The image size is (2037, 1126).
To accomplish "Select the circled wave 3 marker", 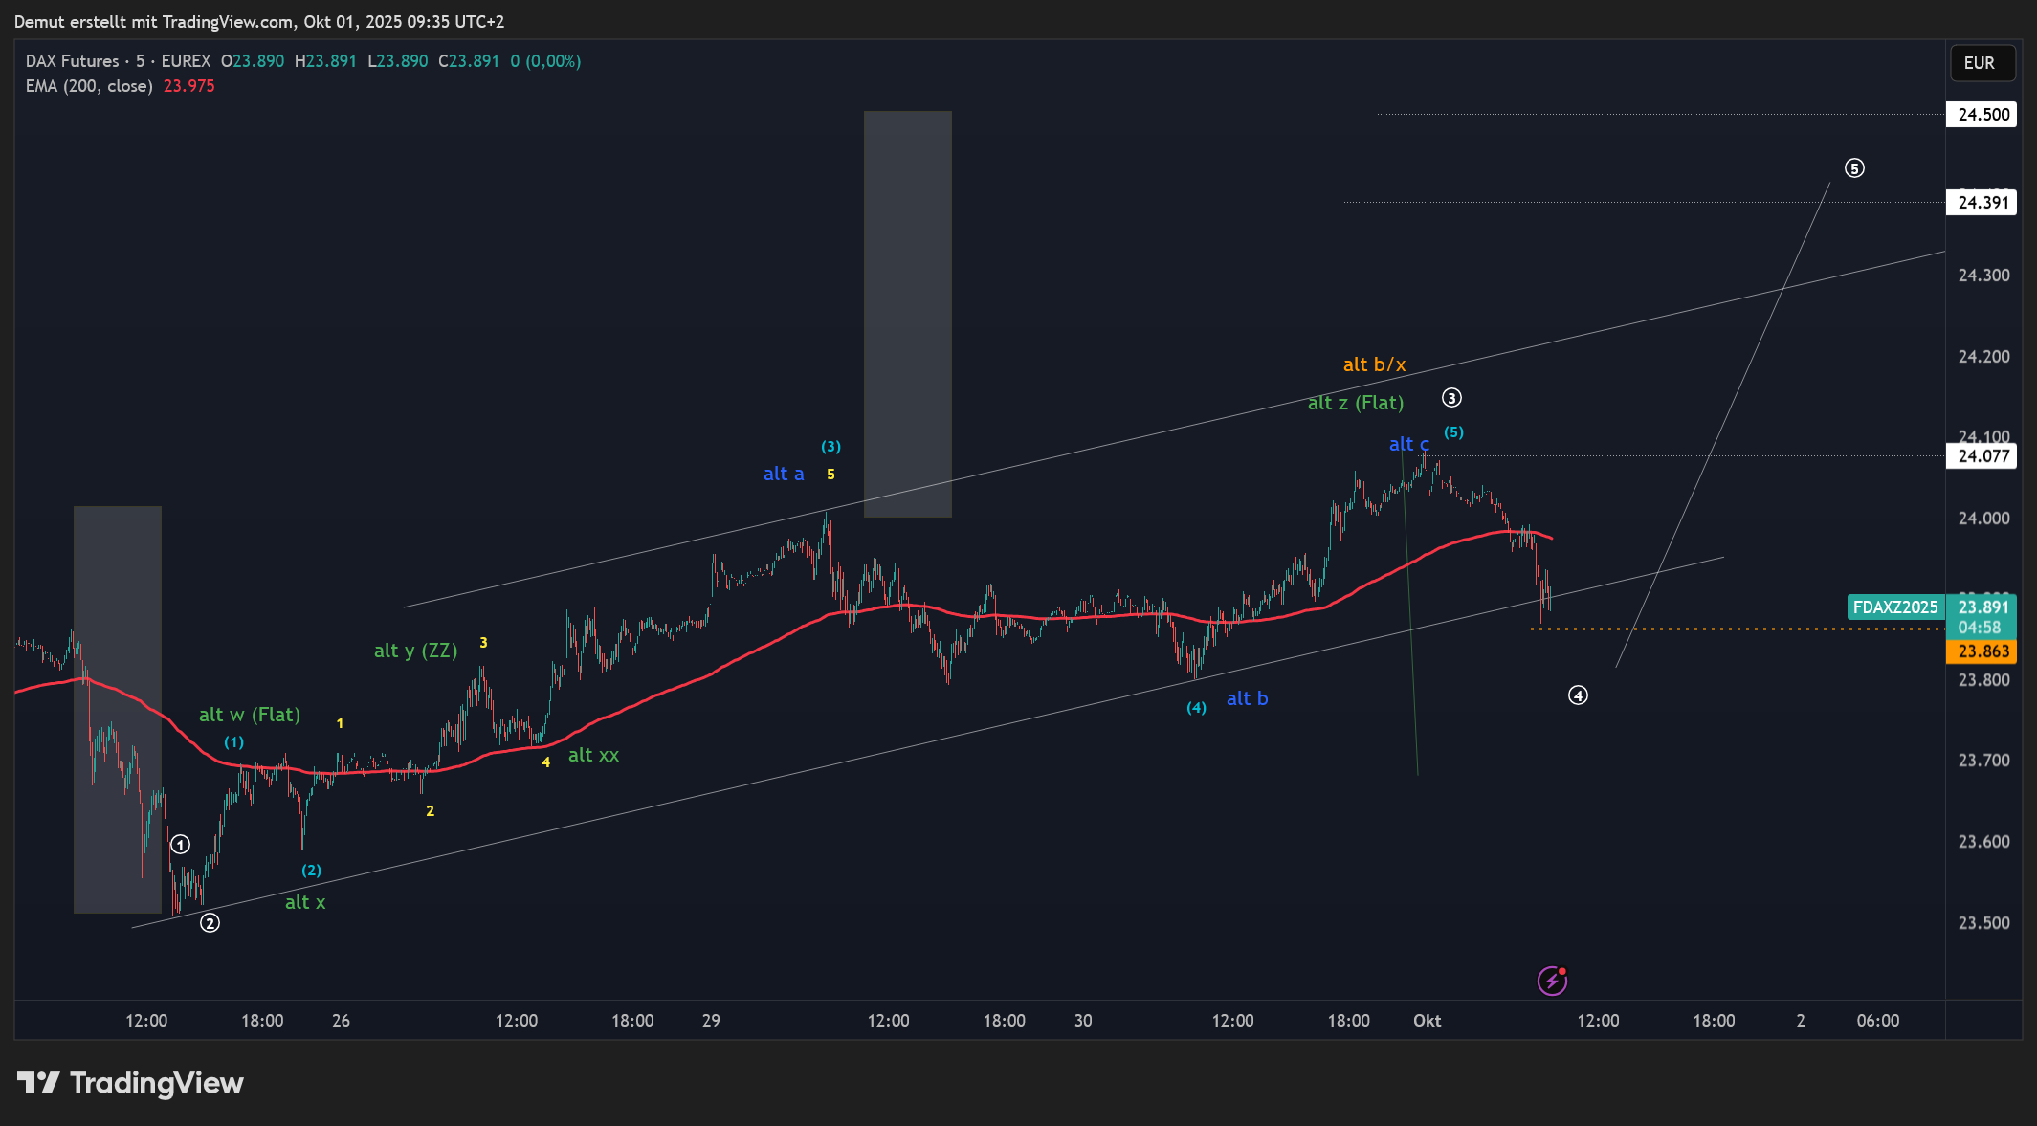I will point(1451,398).
